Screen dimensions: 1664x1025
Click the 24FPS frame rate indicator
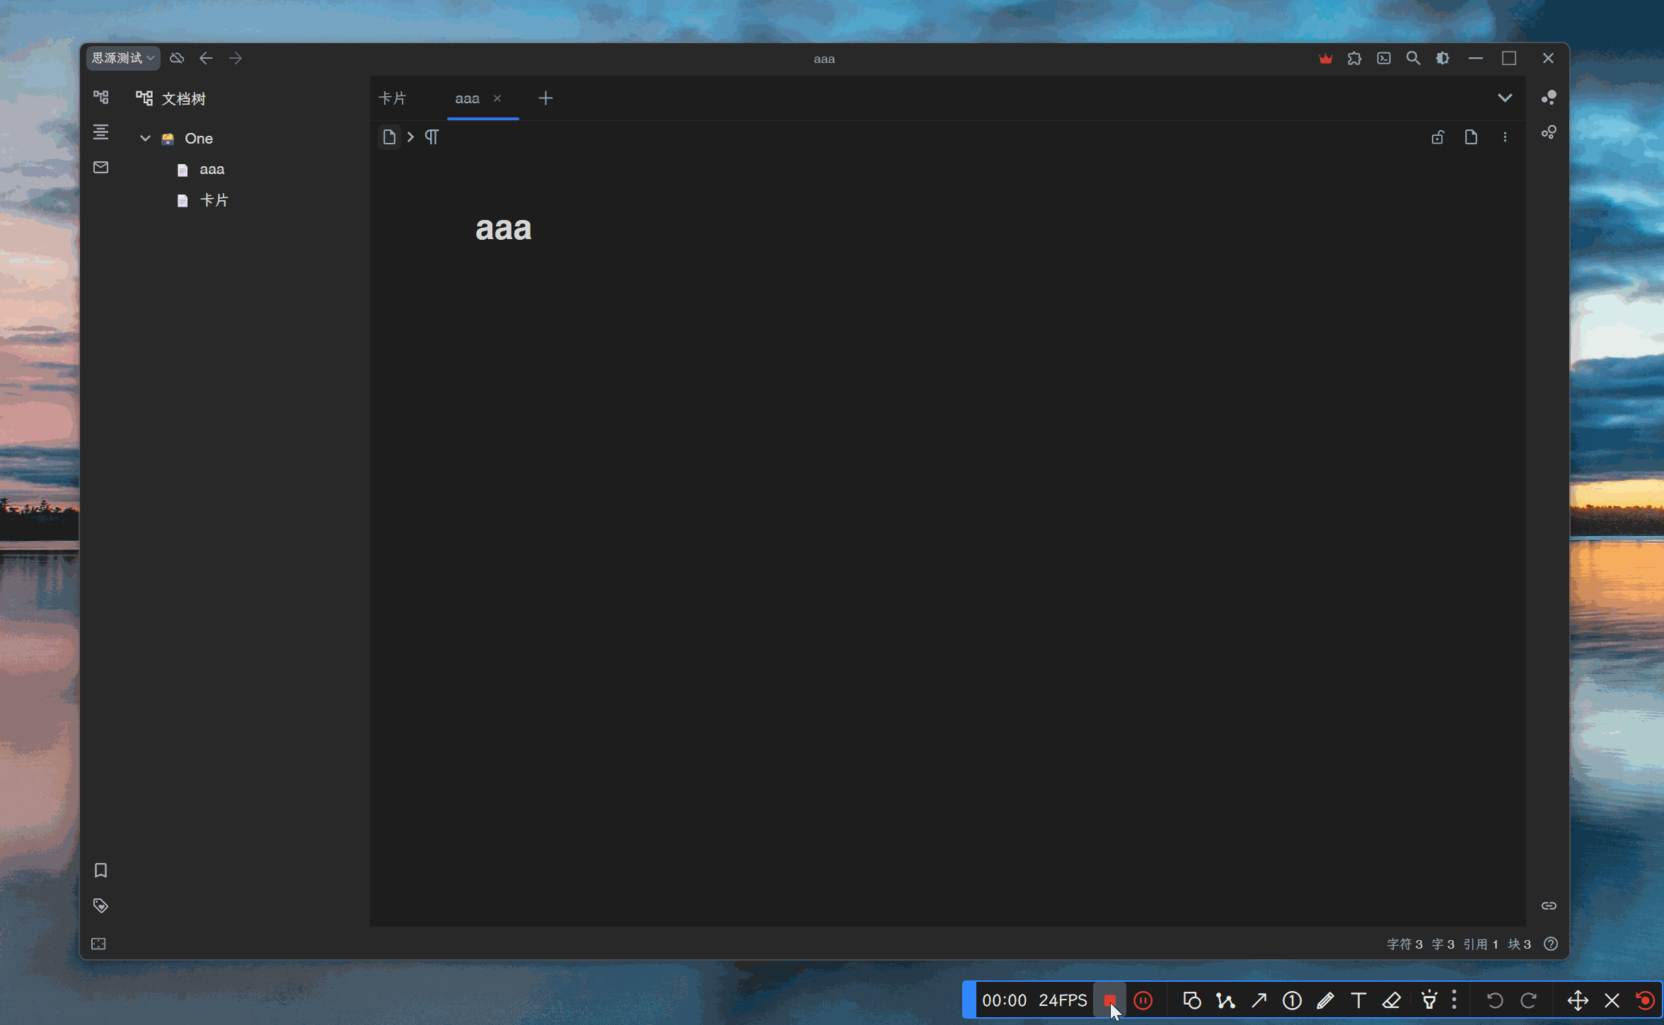point(1063,1000)
